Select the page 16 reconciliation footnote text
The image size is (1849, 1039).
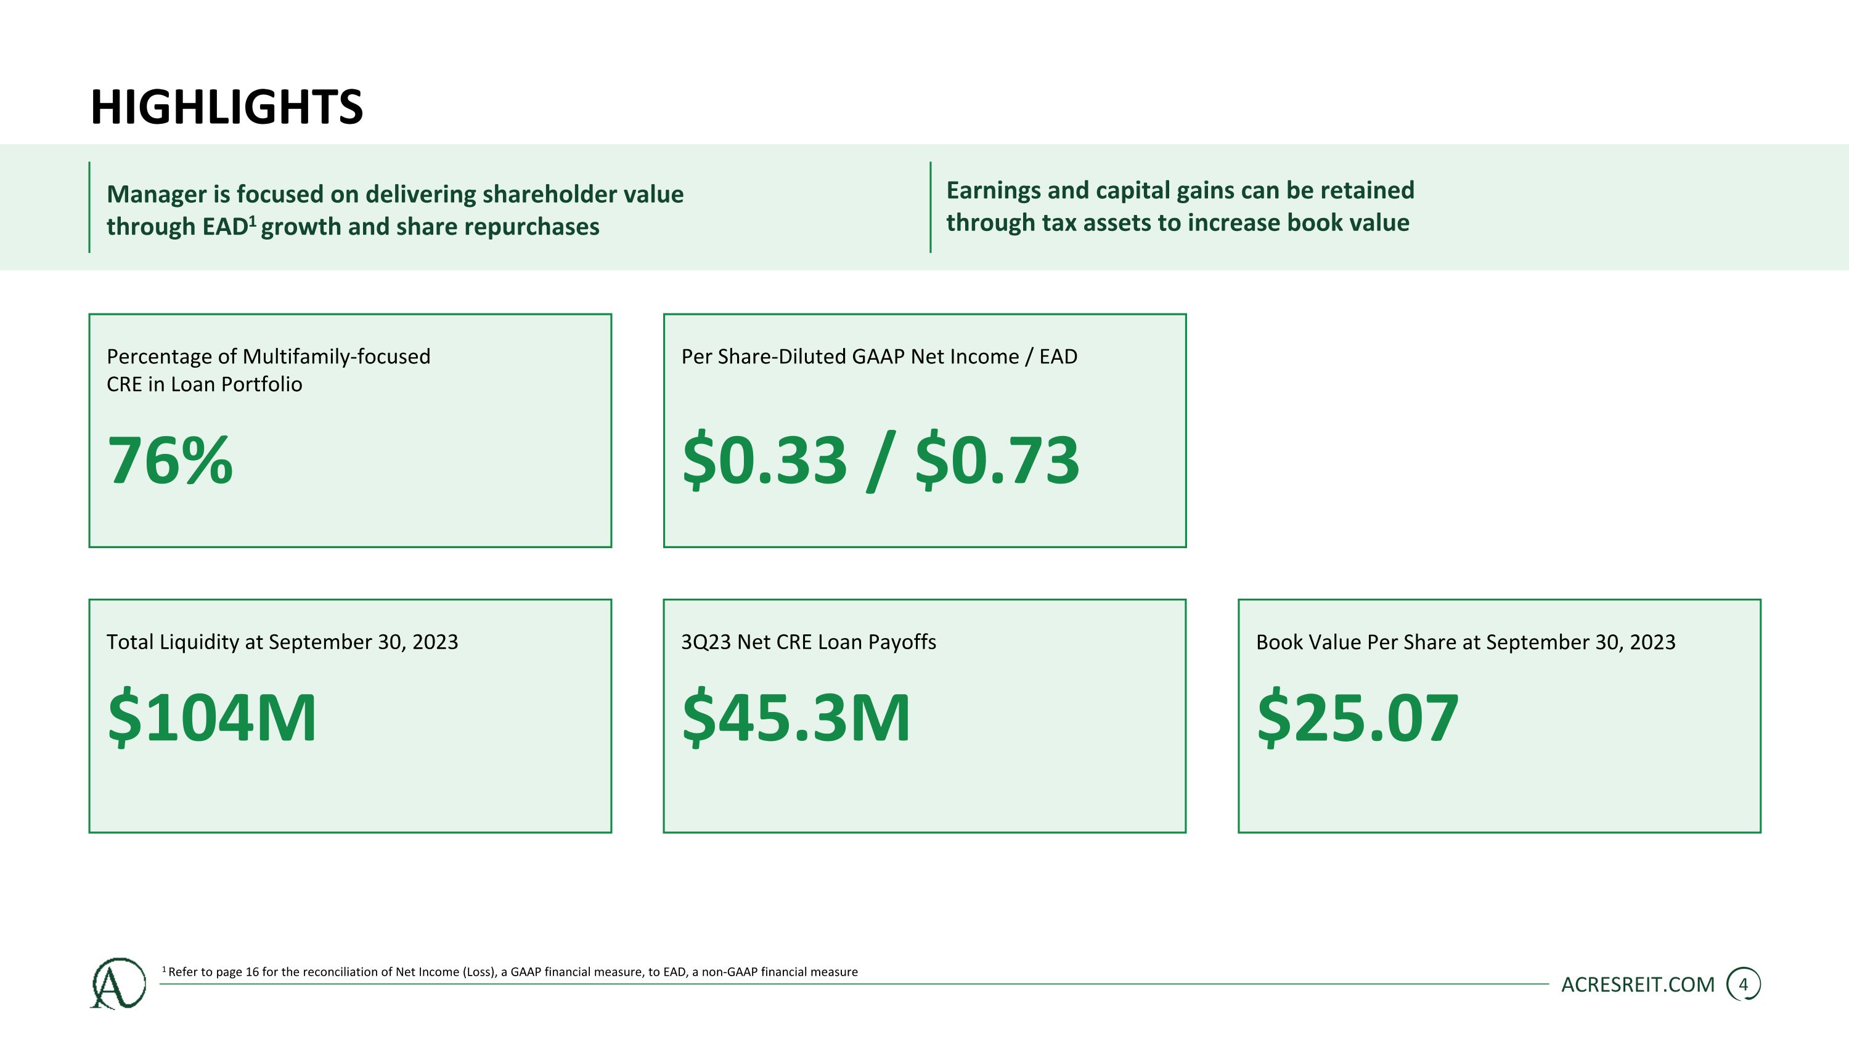510,972
